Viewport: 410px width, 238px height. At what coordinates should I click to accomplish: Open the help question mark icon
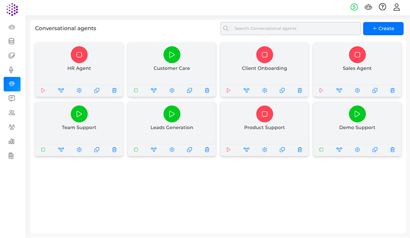[x=382, y=7]
